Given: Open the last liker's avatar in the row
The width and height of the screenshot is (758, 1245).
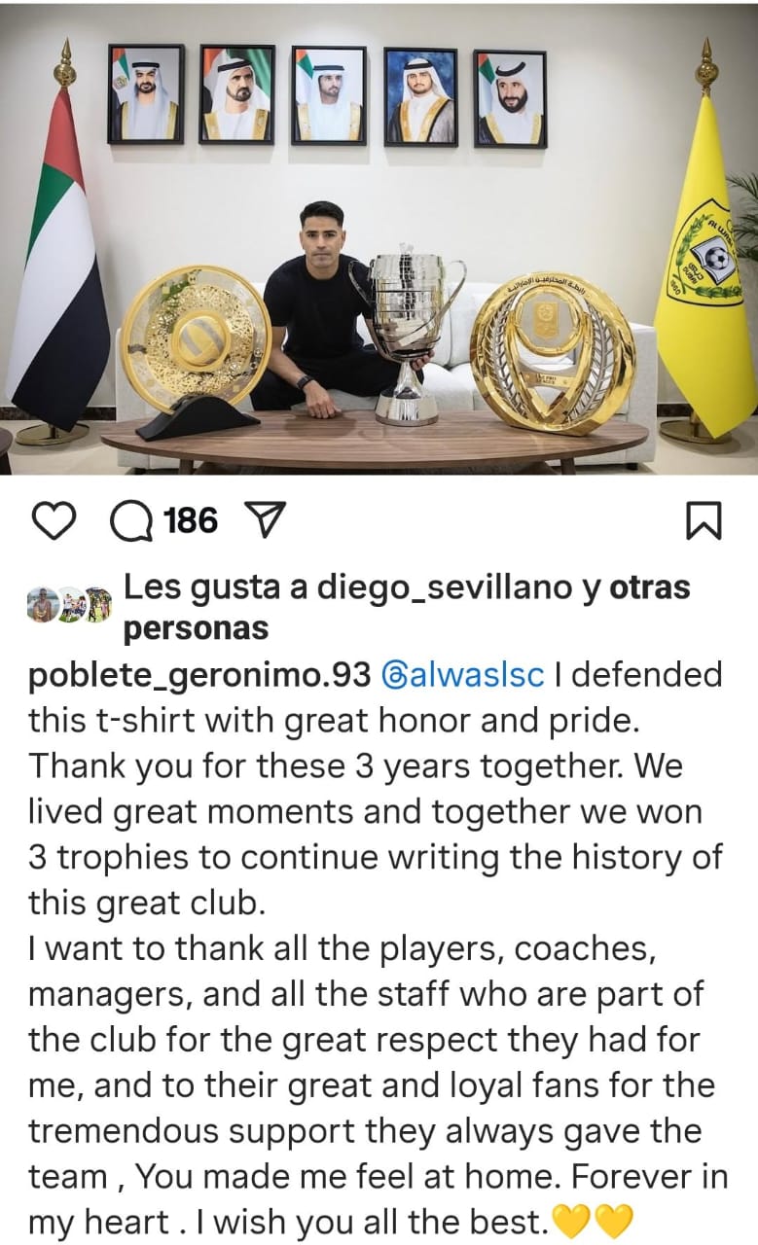Looking at the screenshot, I should tap(98, 605).
